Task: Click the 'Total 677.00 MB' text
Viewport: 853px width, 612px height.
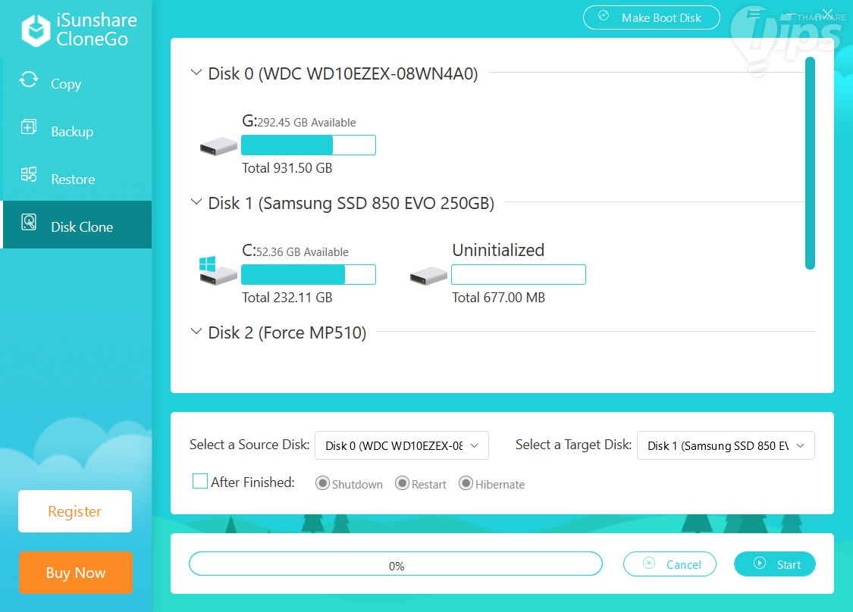Action: 498,298
